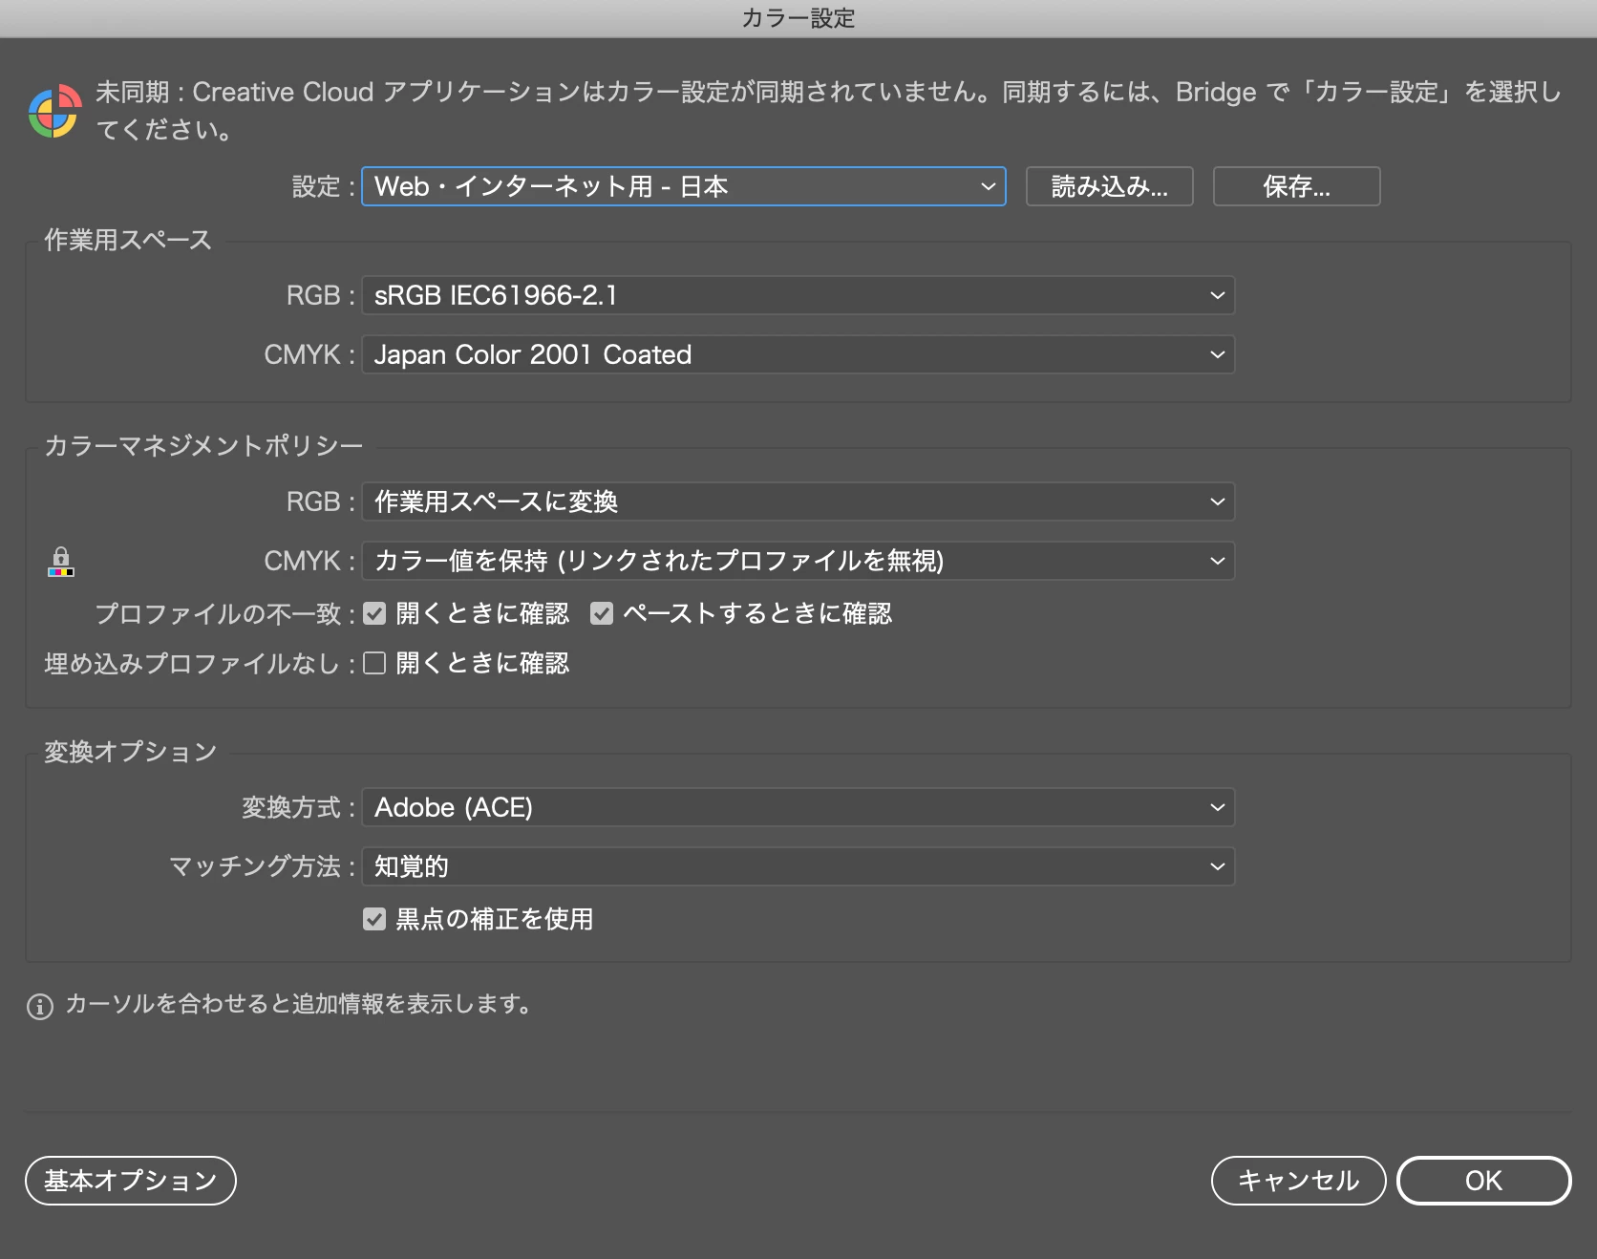1597x1259 pixels.
Task: Toggle profile mismatch 開くときに確認 checkbox
Action: pos(374,613)
